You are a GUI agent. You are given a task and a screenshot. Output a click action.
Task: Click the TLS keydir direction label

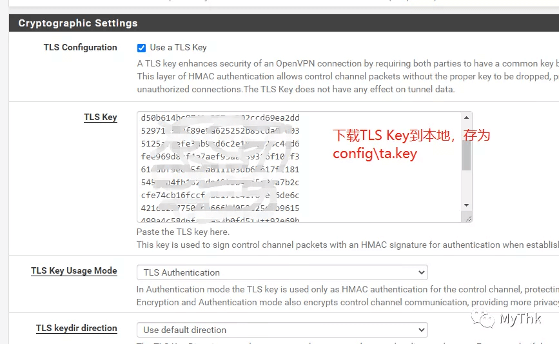(x=76, y=329)
